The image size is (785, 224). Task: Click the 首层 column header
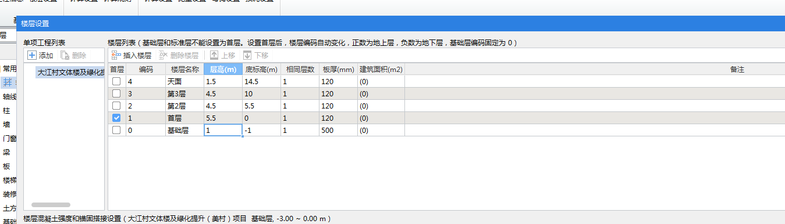point(117,70)
